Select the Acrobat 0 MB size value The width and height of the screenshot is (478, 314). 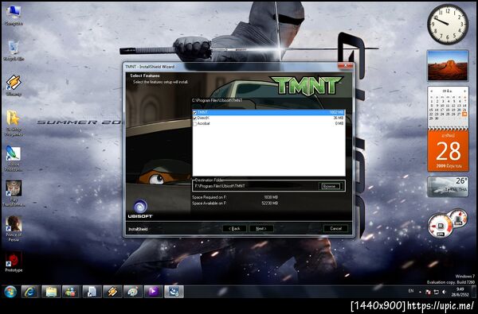point(339,123)
